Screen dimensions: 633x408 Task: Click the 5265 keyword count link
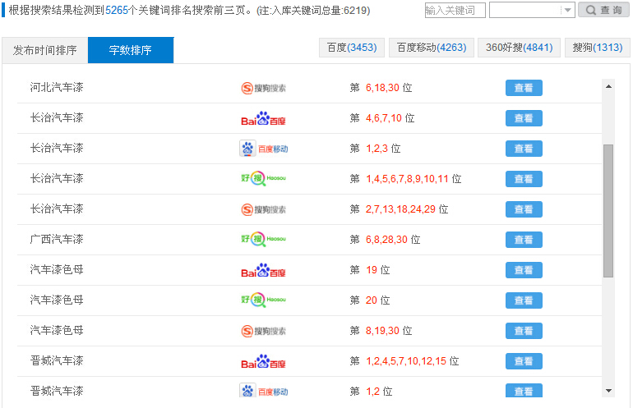tap(117, 11)
